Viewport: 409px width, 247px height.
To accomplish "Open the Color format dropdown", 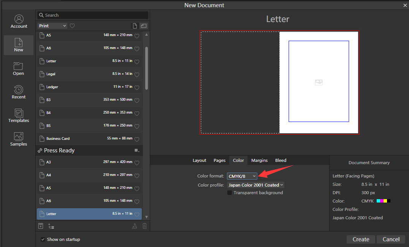I will (x=242, y=176).
